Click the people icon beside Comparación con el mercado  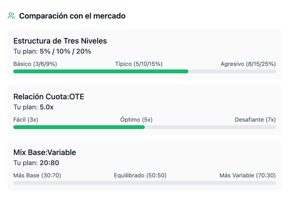pos(11,16)
